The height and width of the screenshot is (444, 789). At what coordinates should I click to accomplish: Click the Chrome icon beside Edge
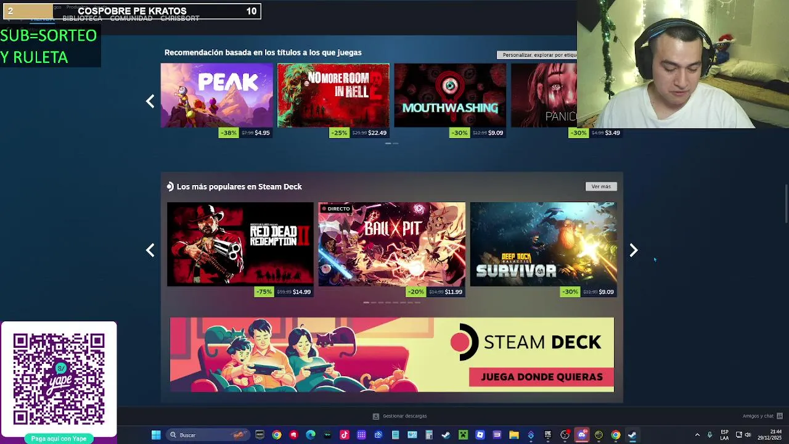pos(277,435)
